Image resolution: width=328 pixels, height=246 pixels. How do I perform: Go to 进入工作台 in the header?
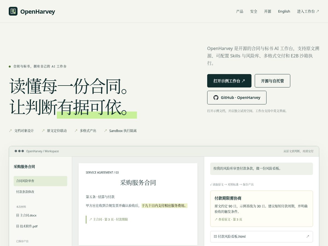tap(308, 11)
